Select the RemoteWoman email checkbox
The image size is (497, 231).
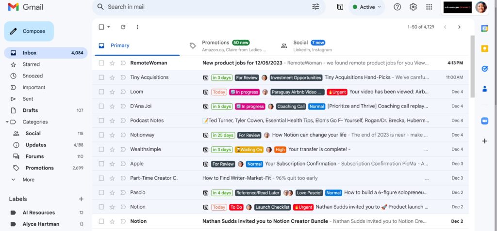coord(101,63)
